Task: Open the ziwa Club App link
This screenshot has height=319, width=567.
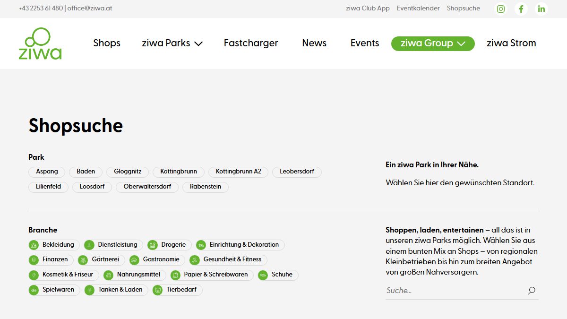Action: [368, 9]
